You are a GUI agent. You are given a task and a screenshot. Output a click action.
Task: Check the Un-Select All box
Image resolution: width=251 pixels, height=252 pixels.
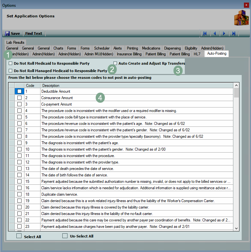65,236
